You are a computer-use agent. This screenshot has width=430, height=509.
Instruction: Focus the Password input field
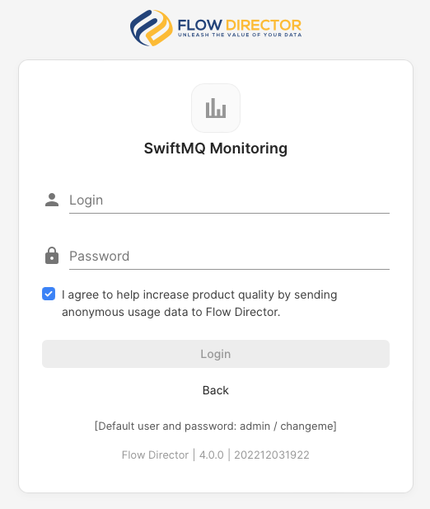pos(229,256)
